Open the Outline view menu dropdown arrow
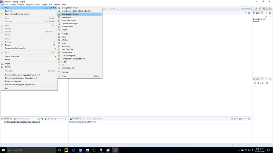This screenshot has width=273, height=153. tap(270, 16)
